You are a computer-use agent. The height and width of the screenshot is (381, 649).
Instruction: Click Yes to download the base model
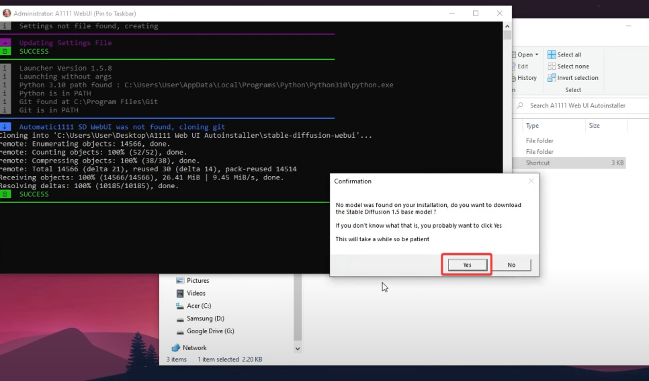(468, 265)
